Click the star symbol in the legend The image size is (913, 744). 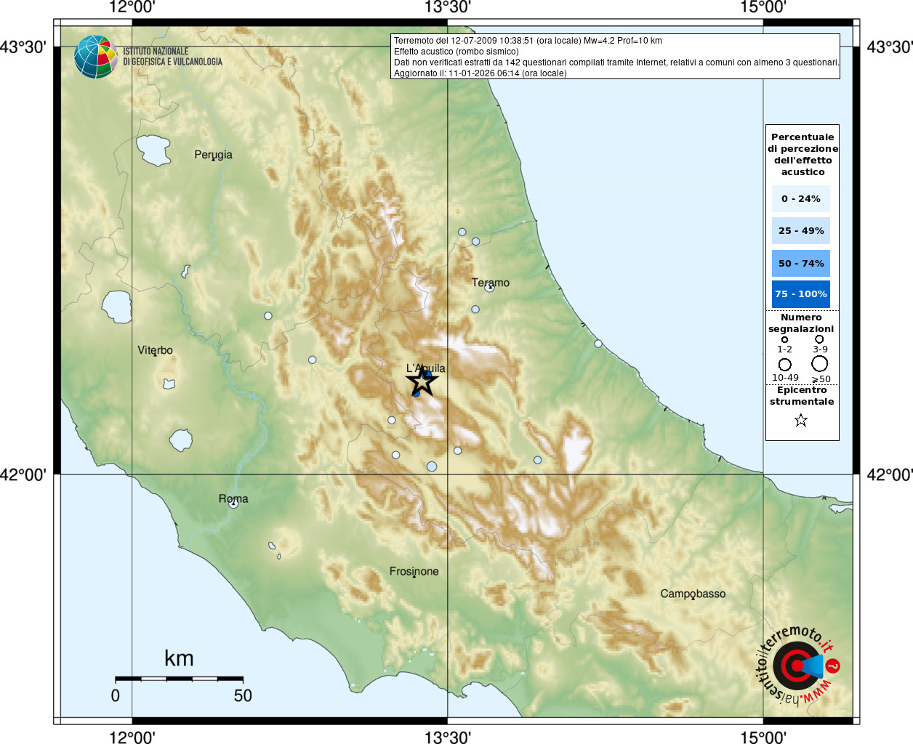(x=801, y=420)
